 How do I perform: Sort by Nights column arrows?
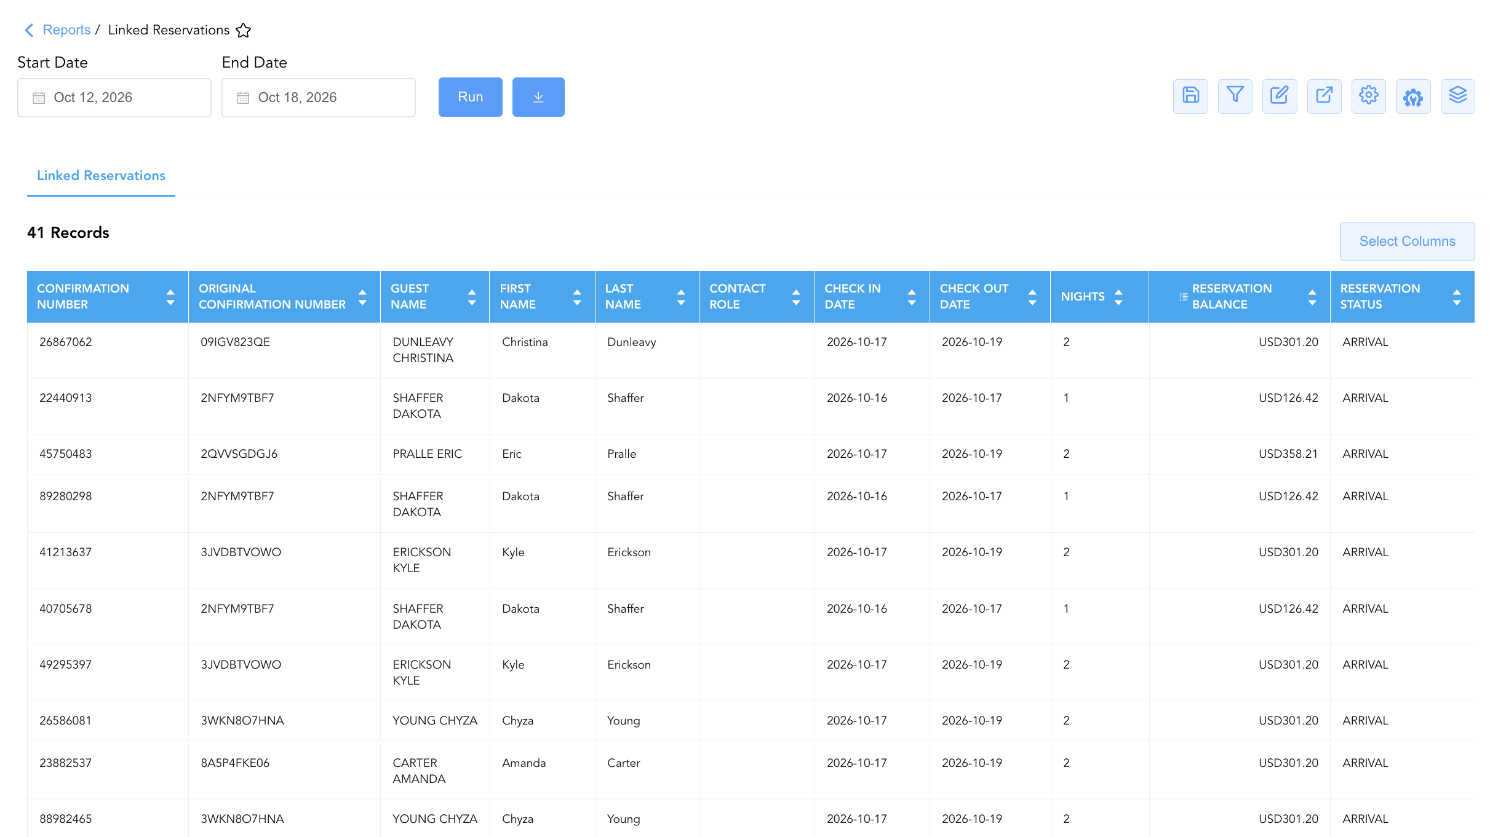point(1118,297)
